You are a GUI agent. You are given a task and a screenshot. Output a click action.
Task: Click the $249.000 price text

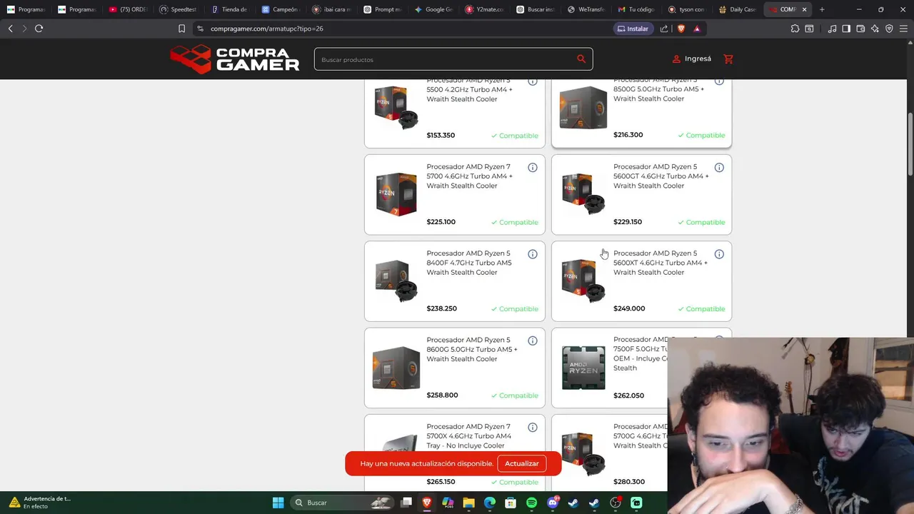[629, 308]
